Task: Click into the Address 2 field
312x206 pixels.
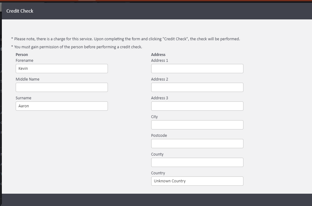Action: click(x=197, y=87)
